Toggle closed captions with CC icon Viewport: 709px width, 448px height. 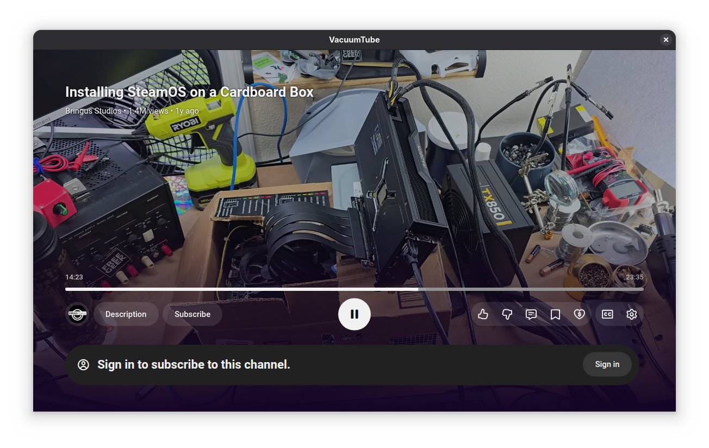pos(607,314)
